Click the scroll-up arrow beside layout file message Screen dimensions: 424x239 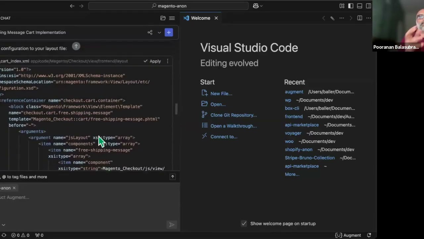(x=76, y=46)
